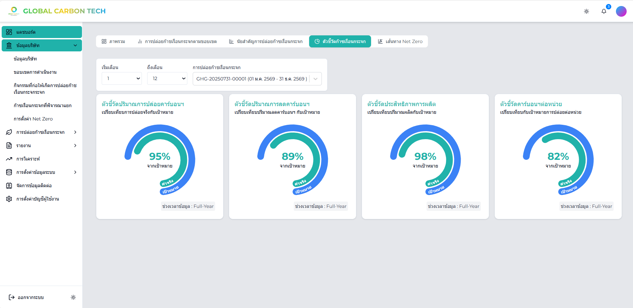Open the start month dropdown
The height and width of the screenshot is (308, 633).
click(122, 78)
